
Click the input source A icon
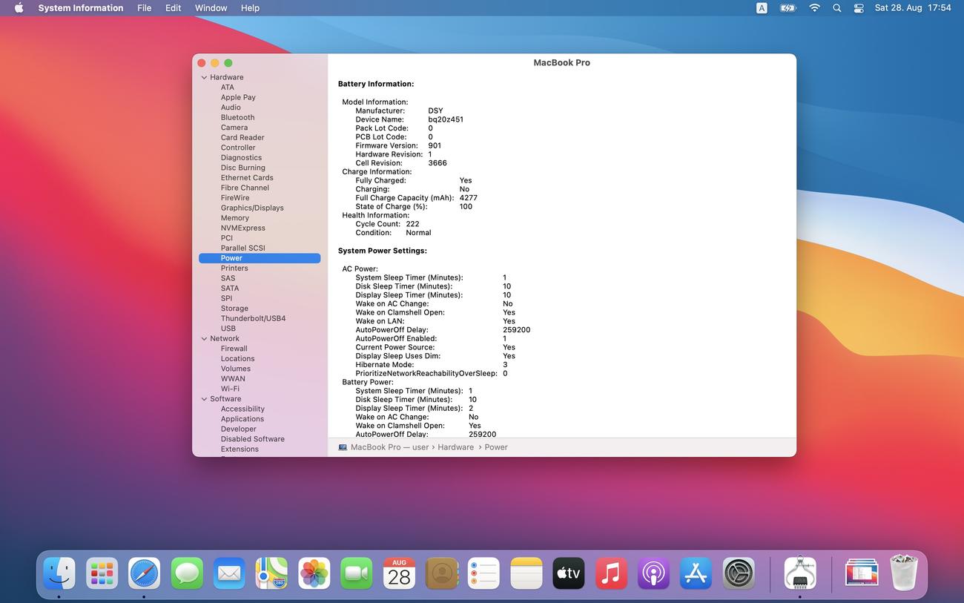pyautogui.click(x=762, y=7)
